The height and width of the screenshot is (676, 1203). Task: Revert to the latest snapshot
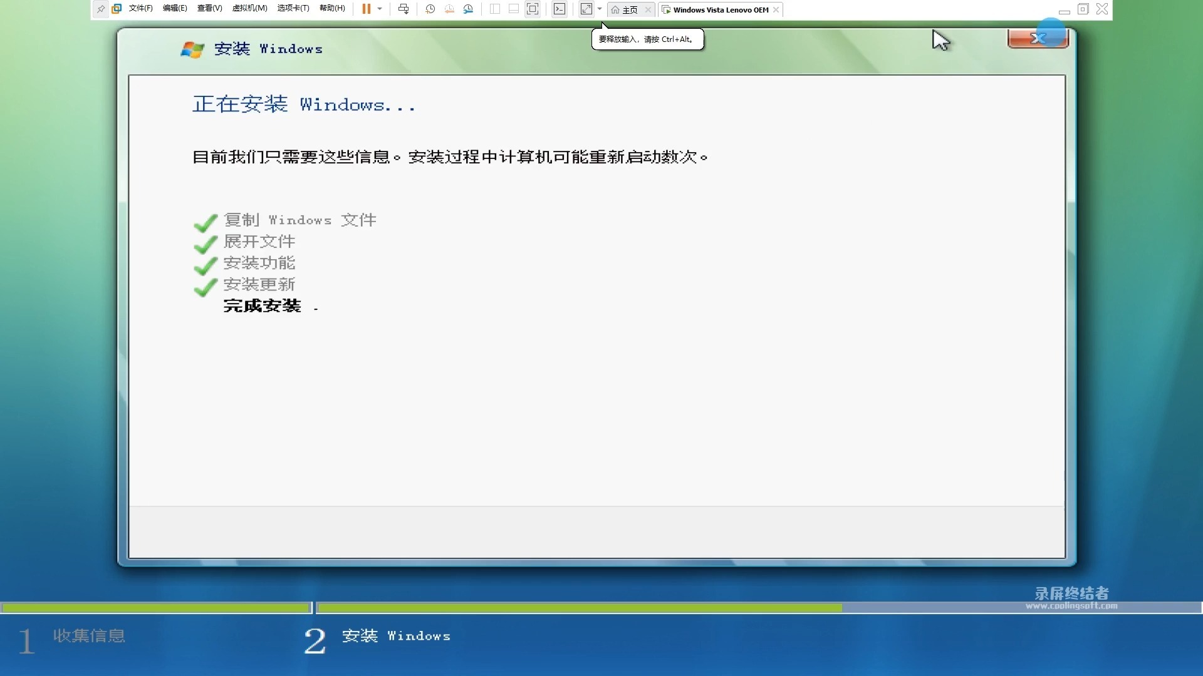pyautogui.click(x=449, y=9)
